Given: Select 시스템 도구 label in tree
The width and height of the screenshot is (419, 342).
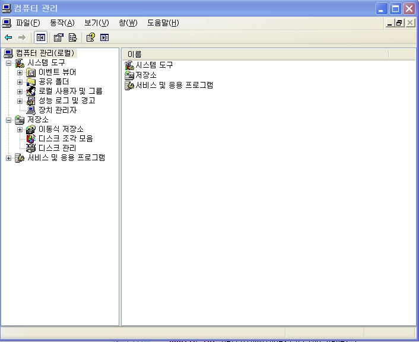Looking at the screenshot, I should [46, 63].
